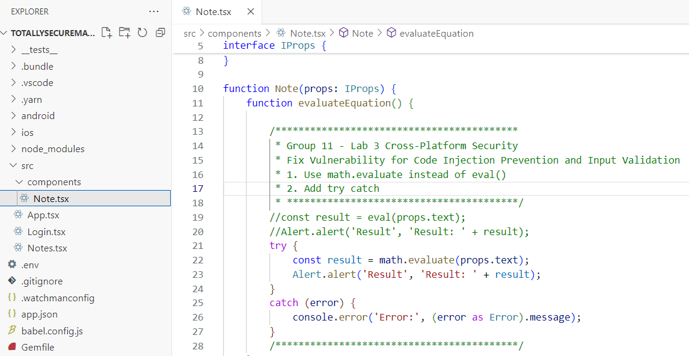Collapse the src folder
Viewport: 689px width, 356px height.
point(14,165)
